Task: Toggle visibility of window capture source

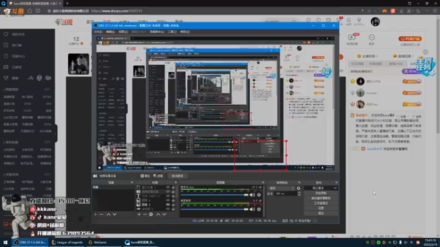Action: click(168, 187)
